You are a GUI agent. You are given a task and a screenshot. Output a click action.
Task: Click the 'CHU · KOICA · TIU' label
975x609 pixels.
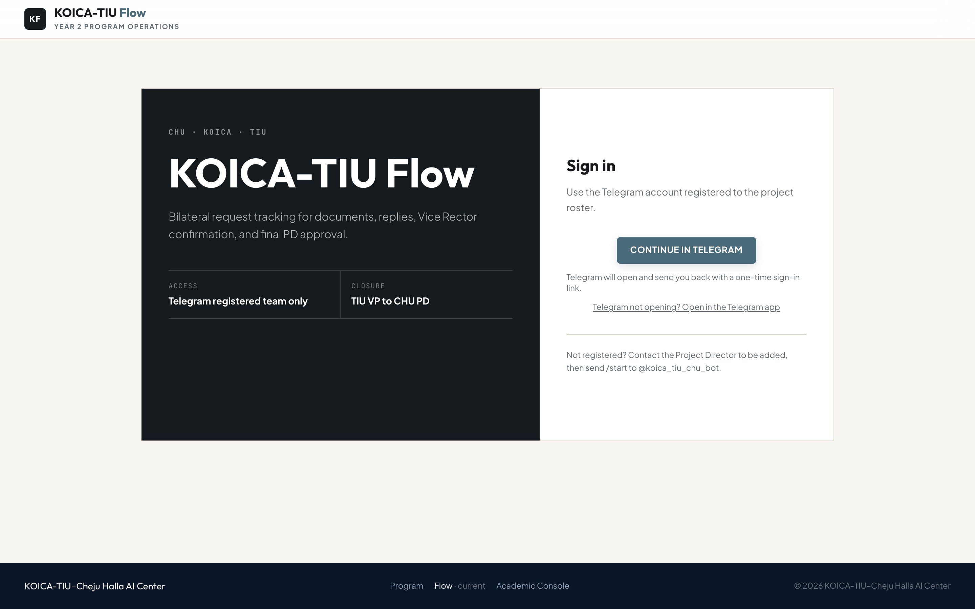(218, 132)
